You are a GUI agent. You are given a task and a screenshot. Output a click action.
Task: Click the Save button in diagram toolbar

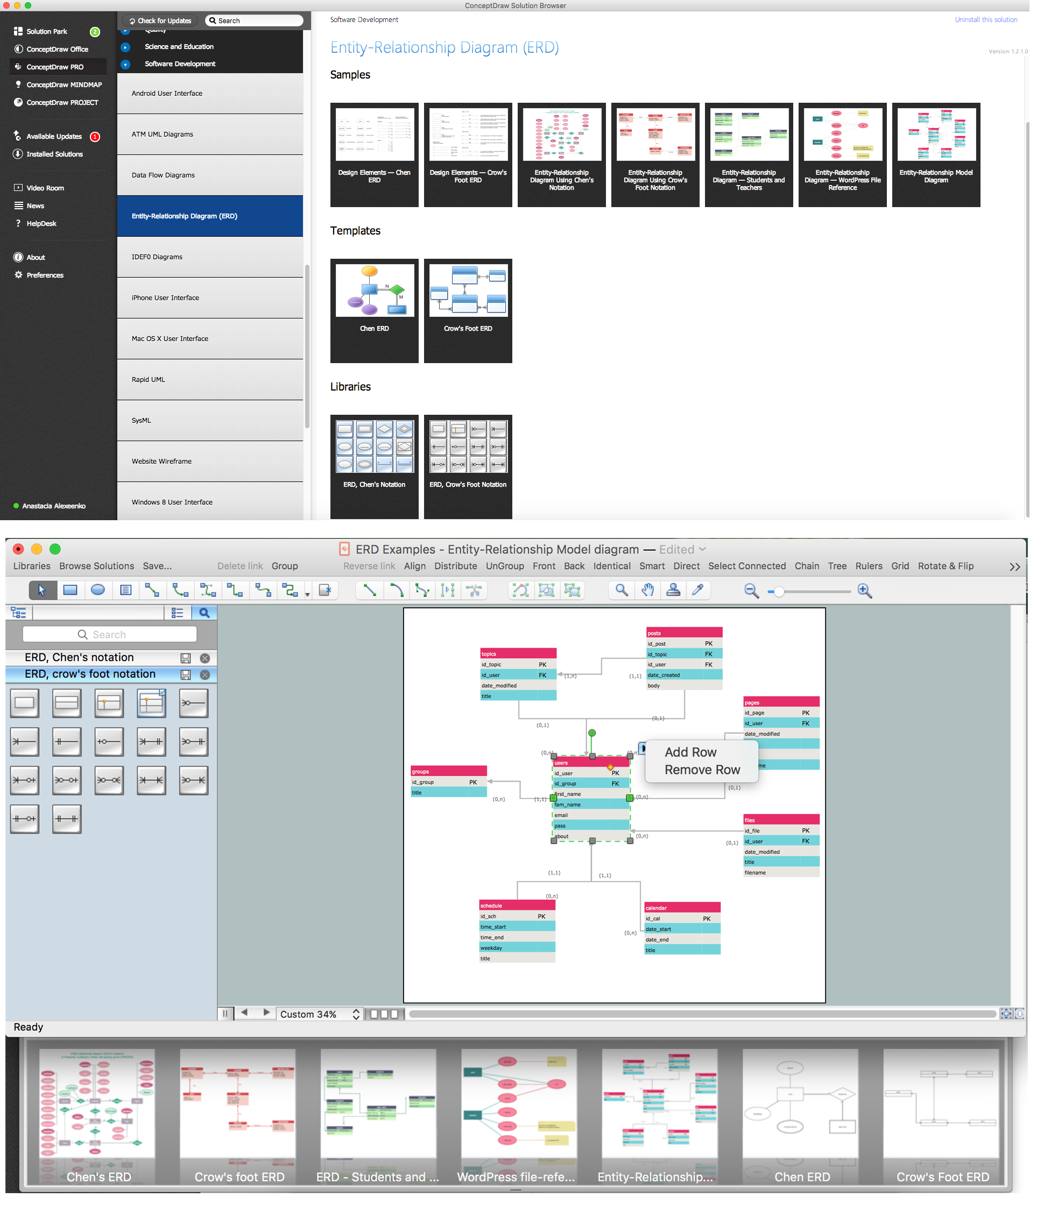click(x=158, y=566)
